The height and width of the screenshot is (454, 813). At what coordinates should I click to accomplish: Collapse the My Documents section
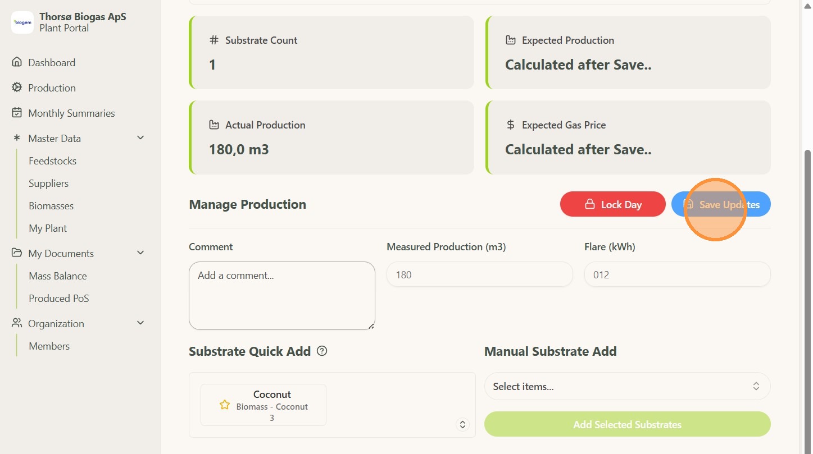click(140, 253)
